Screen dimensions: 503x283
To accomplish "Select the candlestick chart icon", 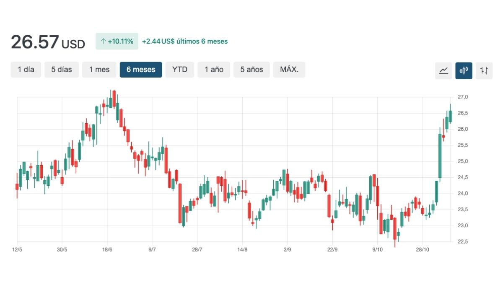I will coord(464,70).
